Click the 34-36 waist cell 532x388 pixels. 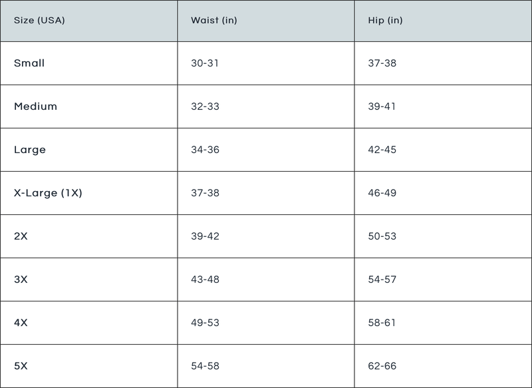click(x=205, y=150)
